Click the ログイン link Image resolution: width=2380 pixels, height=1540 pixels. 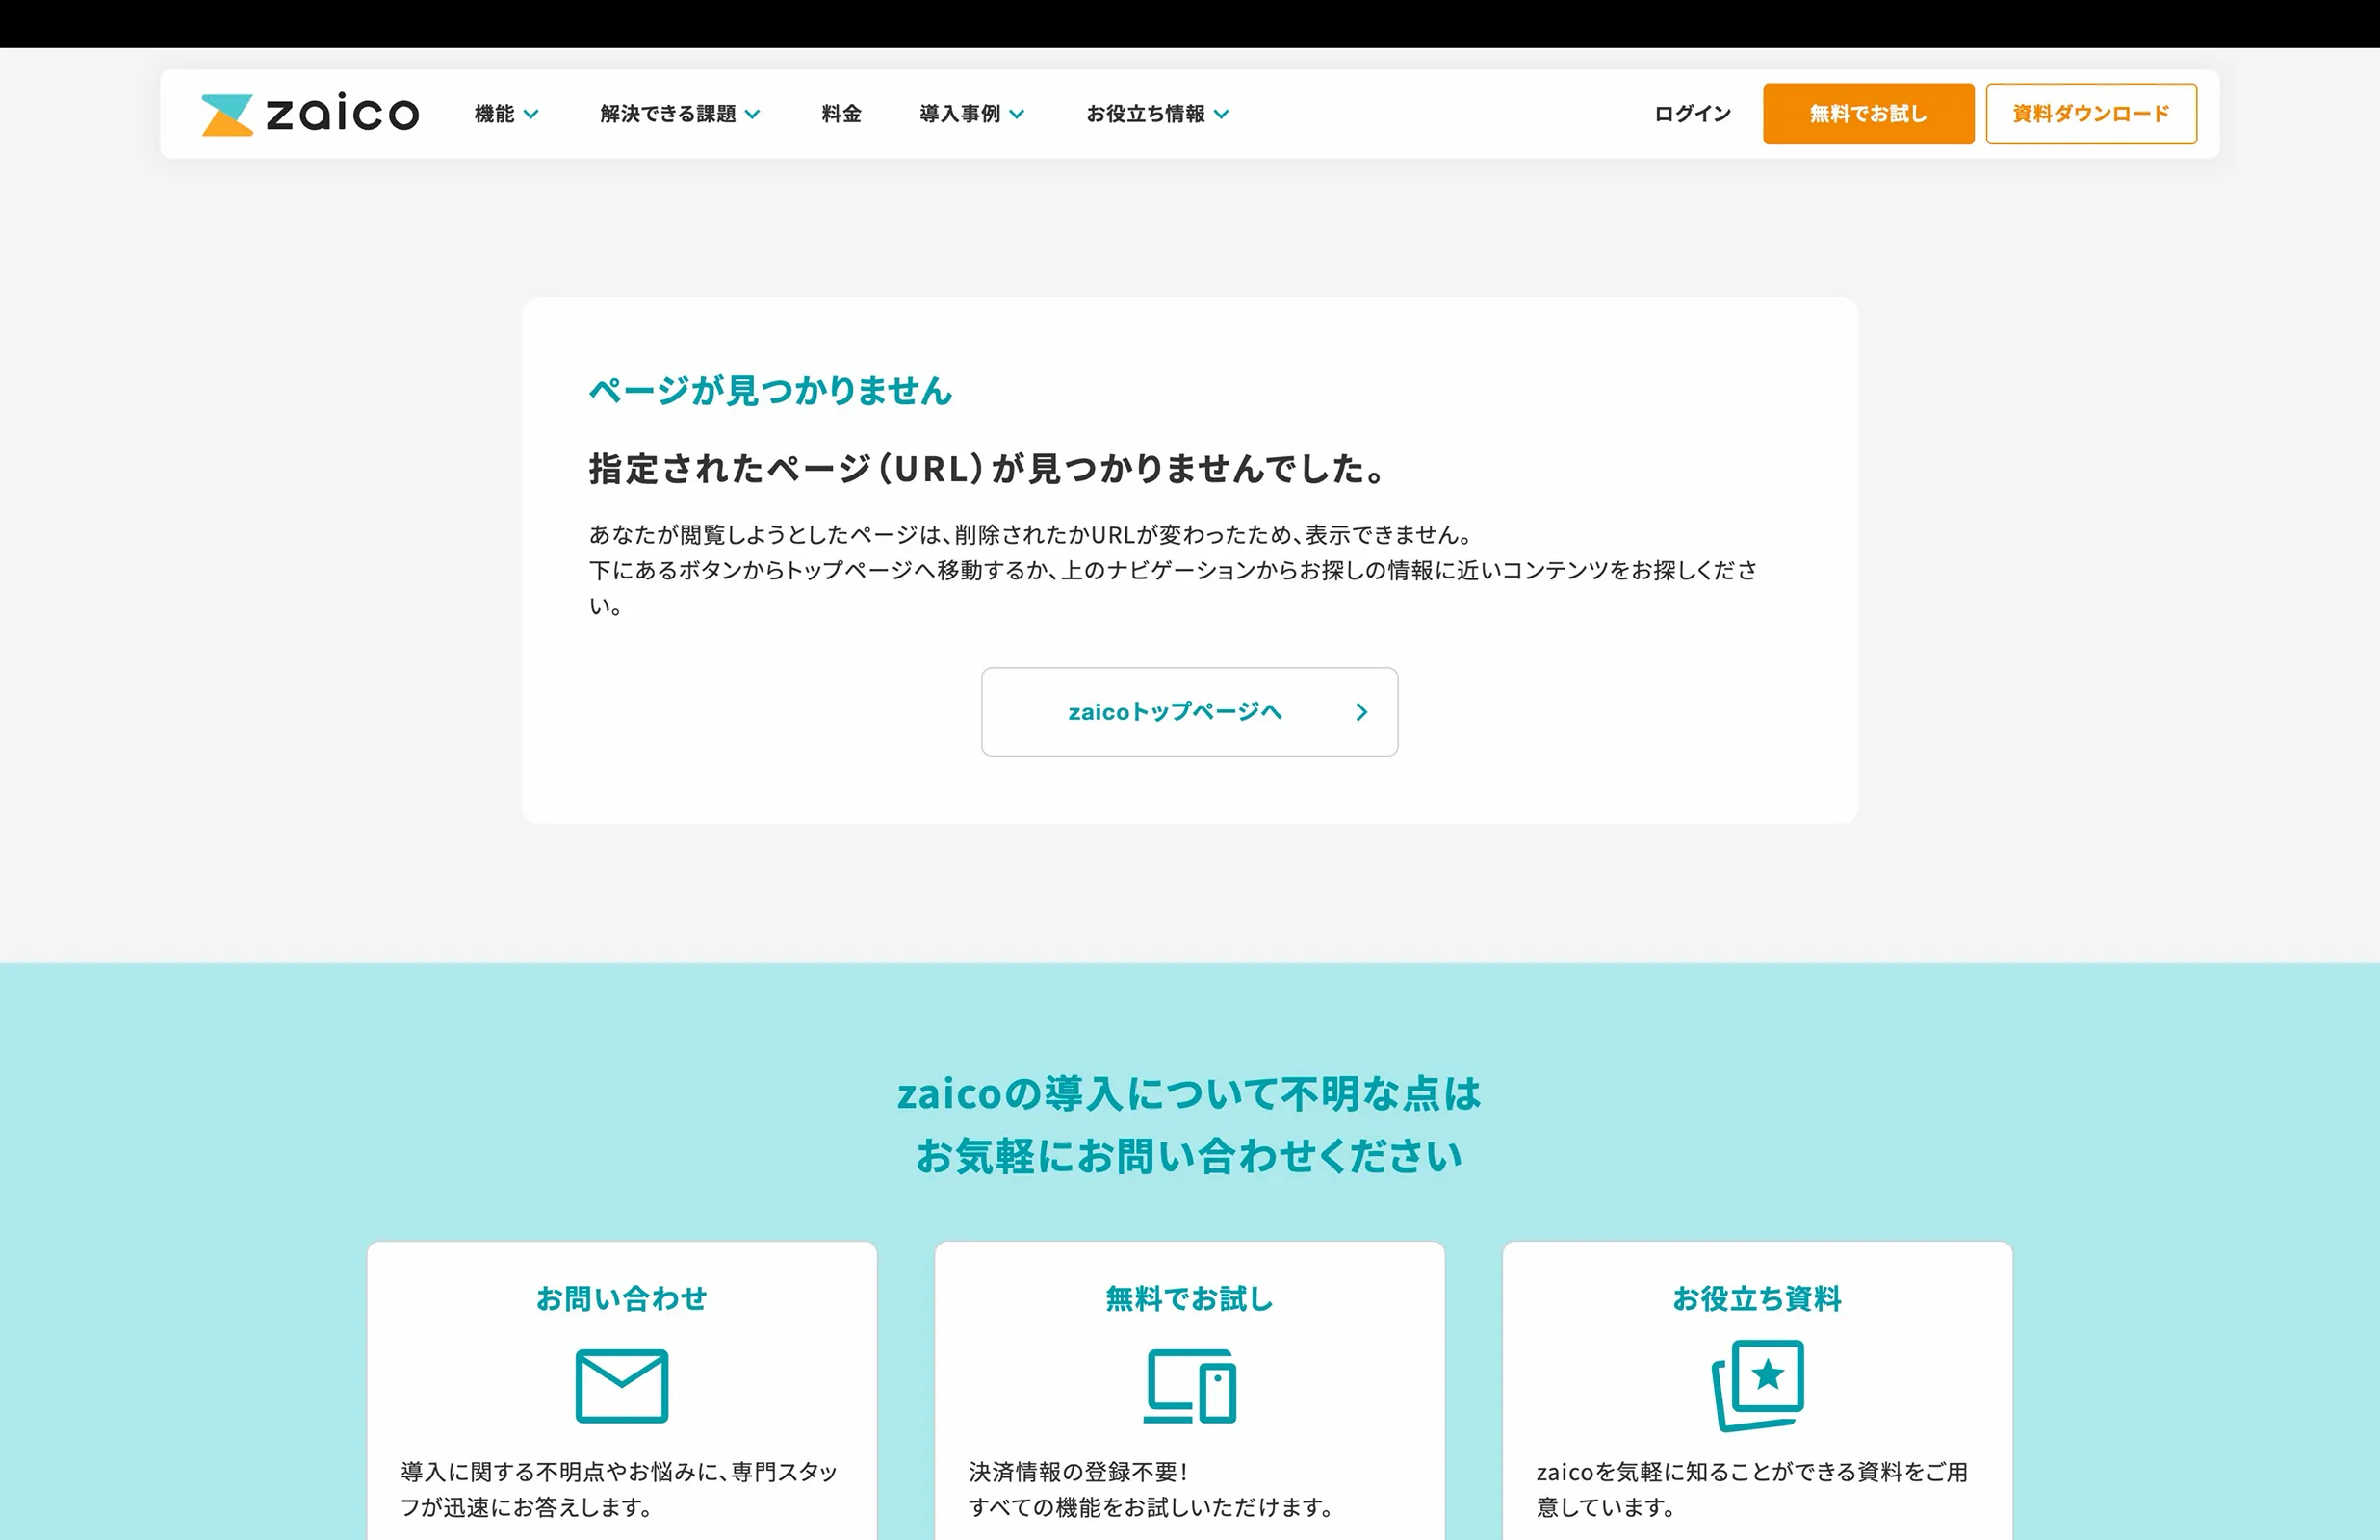1692,114
